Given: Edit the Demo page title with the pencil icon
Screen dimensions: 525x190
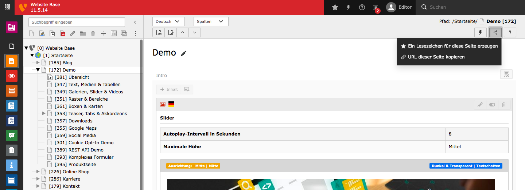Looking at the screenshot, I should click(184, 53).
